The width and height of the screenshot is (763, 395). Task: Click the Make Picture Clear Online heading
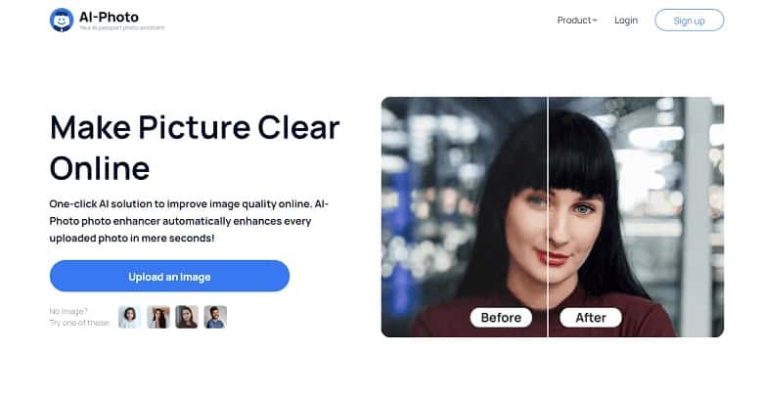click(x=195, y=148)
